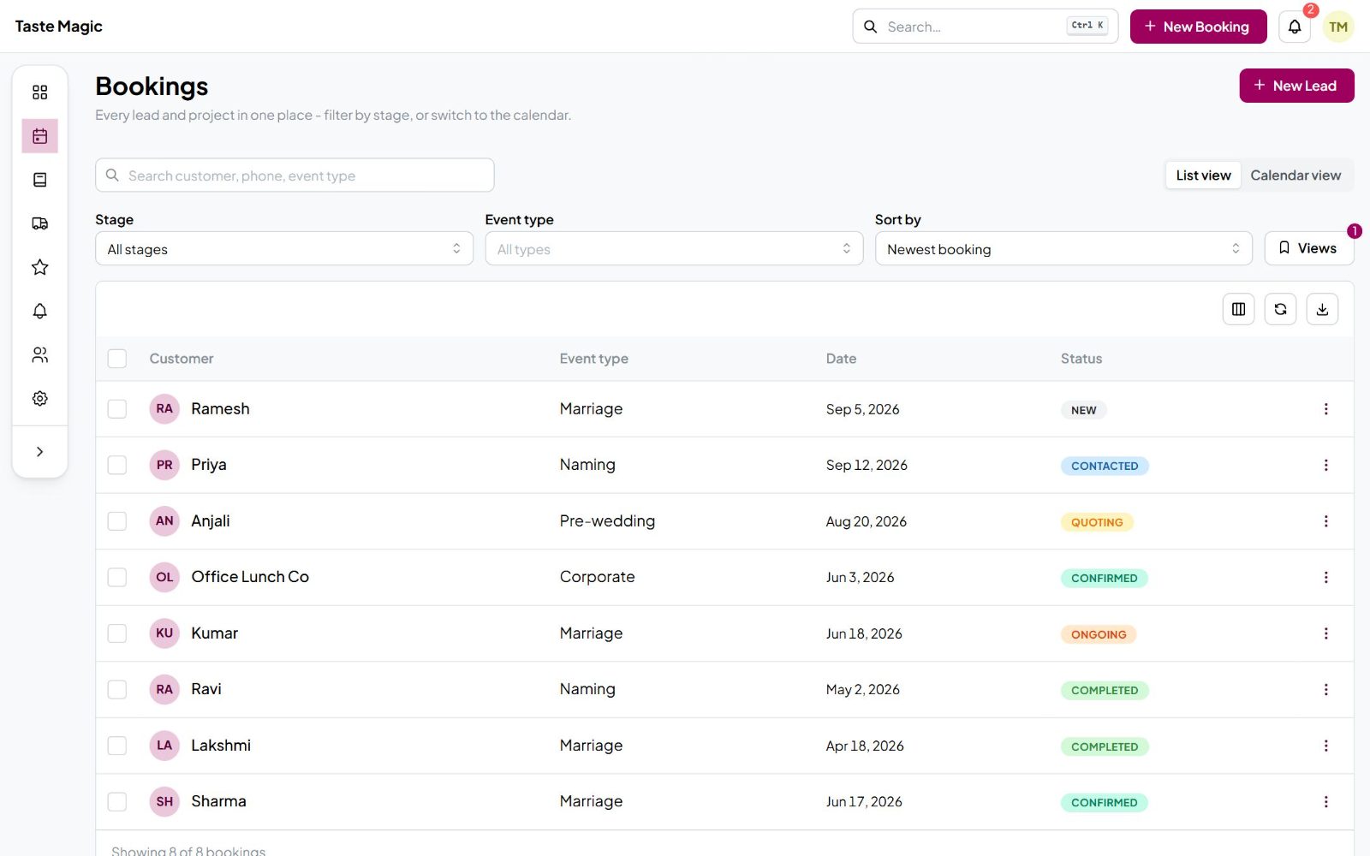Sort by the Status column header
This screenshot has width=1370, height=856.
(1081, 359)
